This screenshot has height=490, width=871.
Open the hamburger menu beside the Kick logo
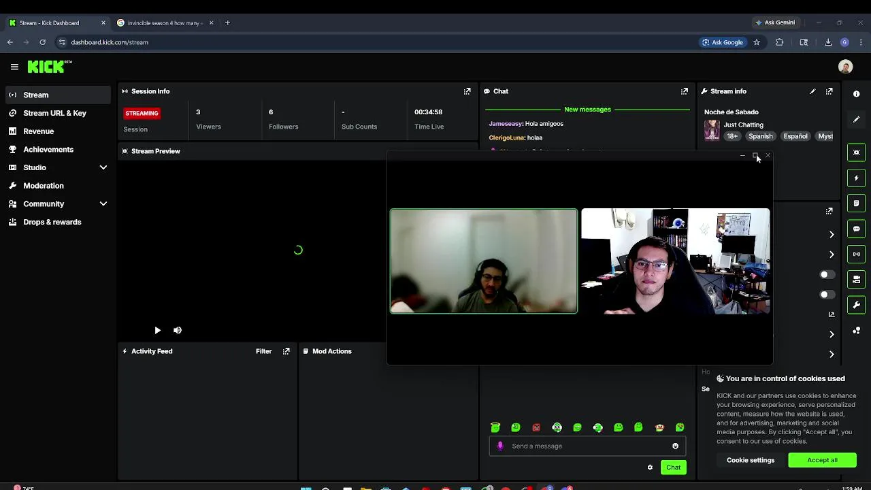pos(14,67)
